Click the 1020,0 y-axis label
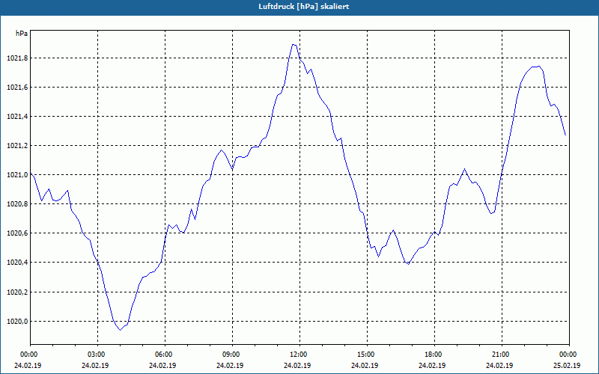Image resolution: width=599 pixels, height=374 pixels. [x=17, y=322]
